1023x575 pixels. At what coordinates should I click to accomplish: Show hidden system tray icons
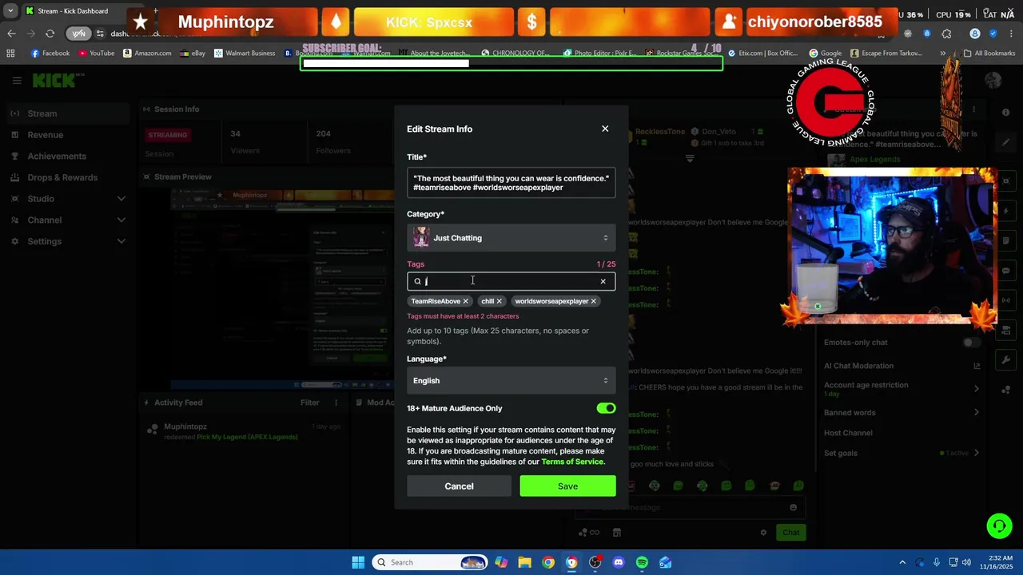pos(902,562)
